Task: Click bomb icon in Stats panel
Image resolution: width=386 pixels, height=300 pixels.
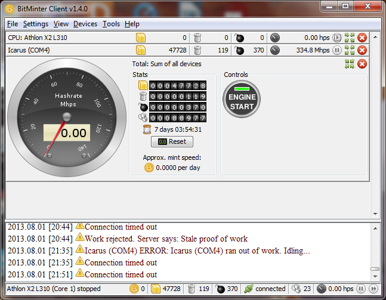Action: tap(143, 107)
